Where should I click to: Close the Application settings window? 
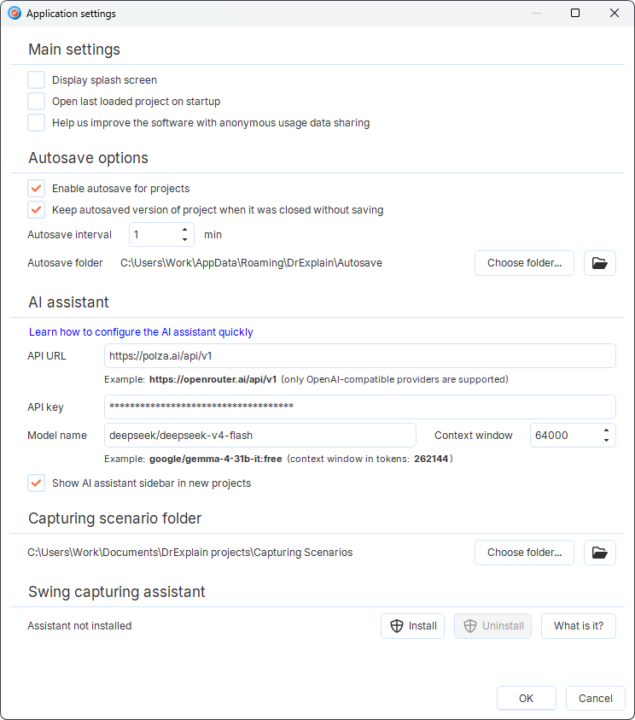tap(615, 13)
